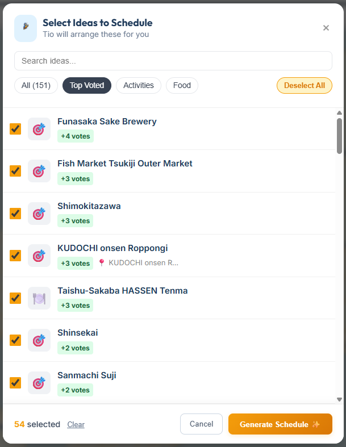
Task: Uncheck the Sanmachi Suji idea
Action: click(15, 383)
